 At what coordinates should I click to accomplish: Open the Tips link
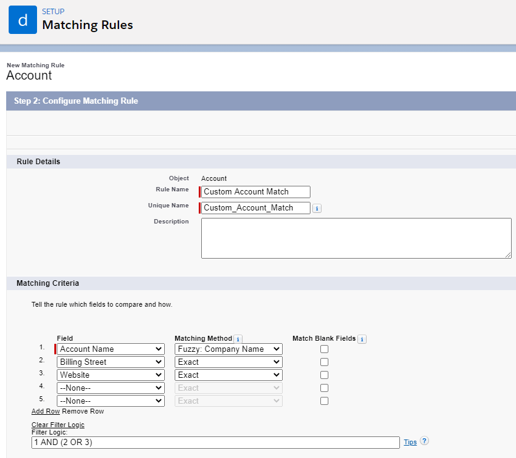(410, 442)
